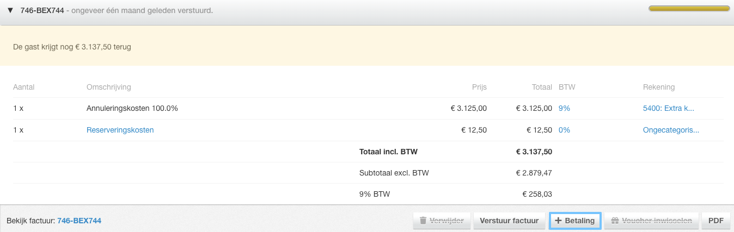This screenshot has width=734, height=232.
Task: Open the Ongecategoris... account link
Action: [671, 130]
